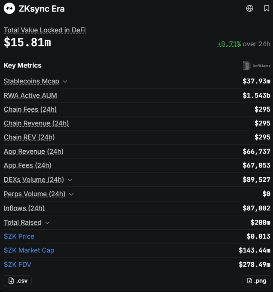The image size is (273, 292).
Task: Click the DEXs Volume (24h) label
Action: [x=34, y=179]
